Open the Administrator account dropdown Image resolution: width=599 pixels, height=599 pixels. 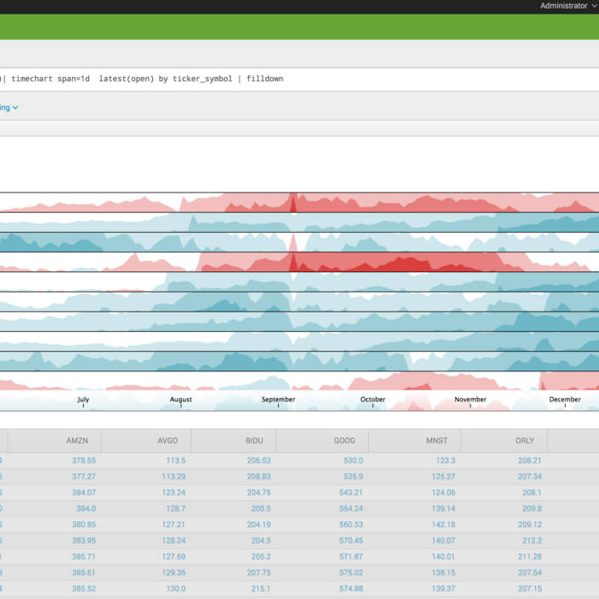[568, 6]
